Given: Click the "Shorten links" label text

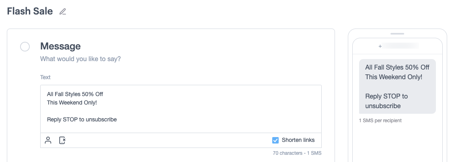Looking at the screenshot, I should tap(298, 140).
